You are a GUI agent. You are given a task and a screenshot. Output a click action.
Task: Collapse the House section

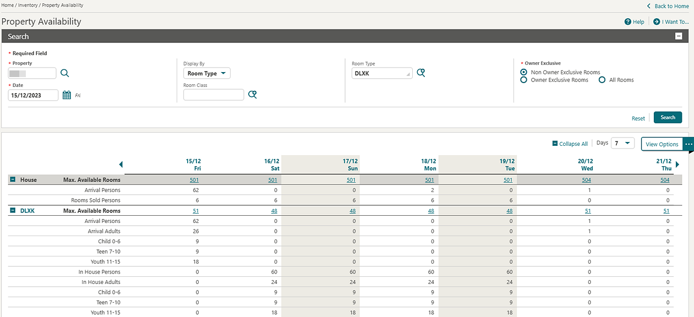(x=13, y=179)
